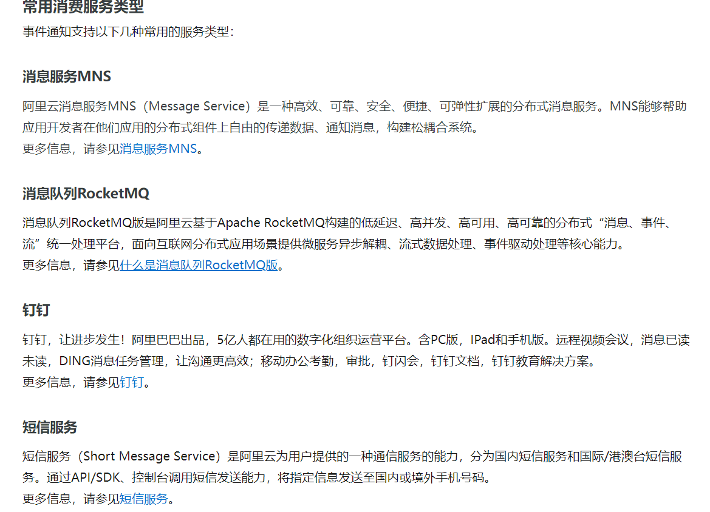
Task: Click the text Message Service in parentheses
Action: point(197,106)
